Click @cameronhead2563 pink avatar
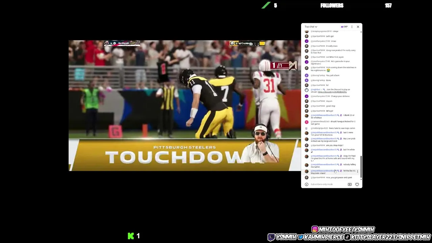Image resolution: width=432 pixels, height=243 pixels. click(x=306, y=122)
